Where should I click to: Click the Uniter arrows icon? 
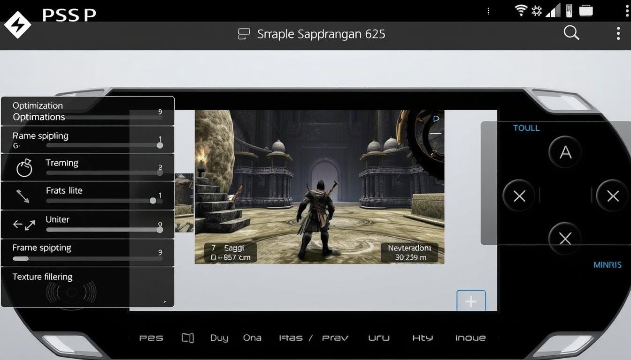pyautogui.click(x=24, y=225)
